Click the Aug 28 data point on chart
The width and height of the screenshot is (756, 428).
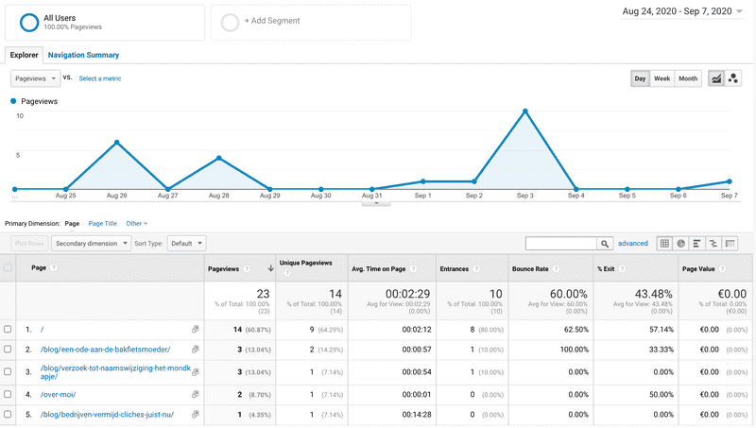(x=219, y=158)
